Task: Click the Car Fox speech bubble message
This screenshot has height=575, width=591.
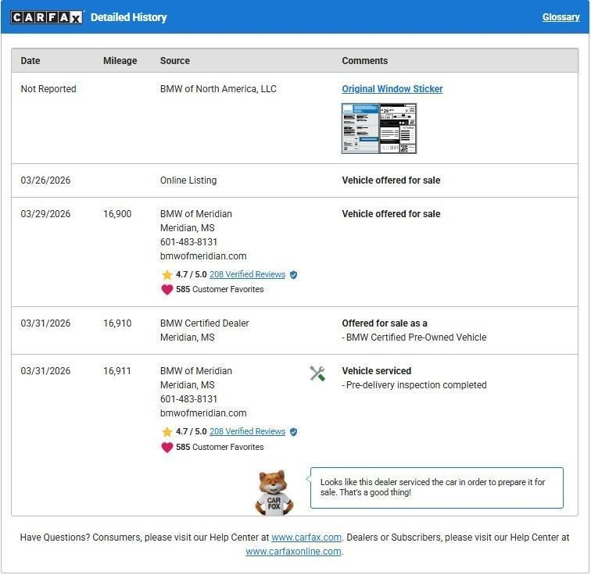Action: [x=436, y=487]
